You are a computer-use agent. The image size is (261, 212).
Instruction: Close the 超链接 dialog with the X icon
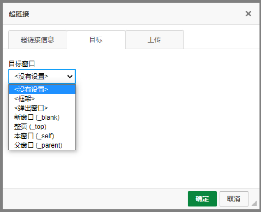(248, 14)
